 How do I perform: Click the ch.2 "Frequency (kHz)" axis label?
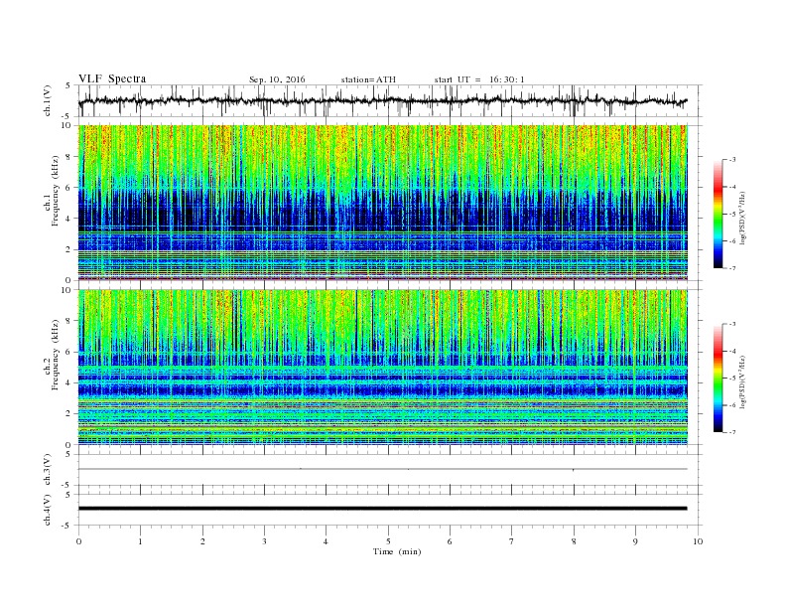tap(56, 356)
